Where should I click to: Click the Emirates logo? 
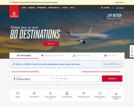coord(14,12)
